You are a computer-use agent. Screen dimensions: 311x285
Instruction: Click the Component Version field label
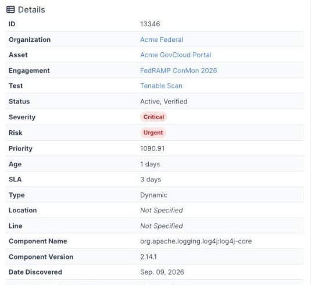pos(41,257)
